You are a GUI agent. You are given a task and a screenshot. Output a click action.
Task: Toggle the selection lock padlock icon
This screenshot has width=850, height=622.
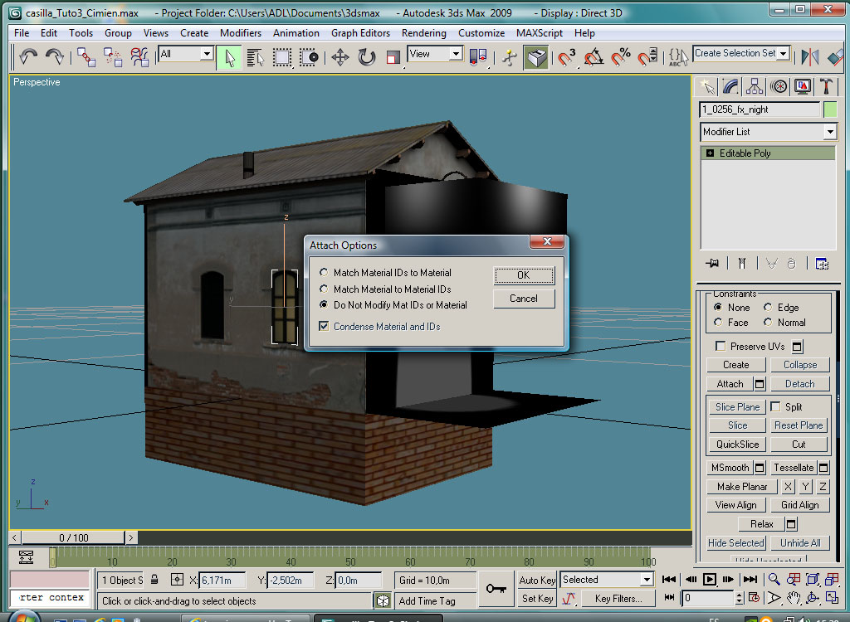tap(154, 580)
